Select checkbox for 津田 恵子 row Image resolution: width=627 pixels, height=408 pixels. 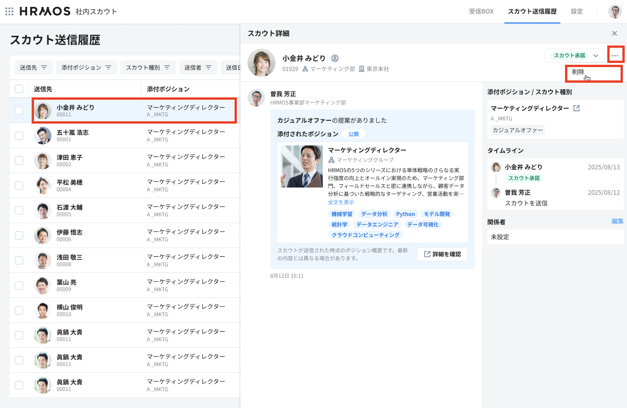pos(19,160)
